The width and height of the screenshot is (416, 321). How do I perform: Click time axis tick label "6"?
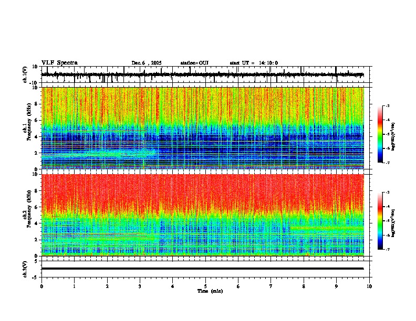tap(238, 286)
